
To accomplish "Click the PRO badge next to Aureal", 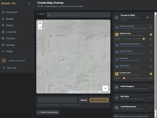I will coord(14,3).
